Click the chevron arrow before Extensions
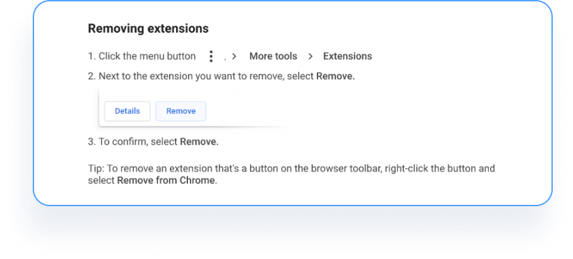Viewport: 573px width, 259px height. click(311, 56)
